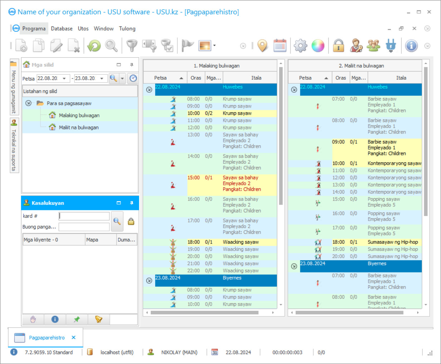Click the flag icon in the toolbar
Viewport: 441px width, 364px height.
187,46
